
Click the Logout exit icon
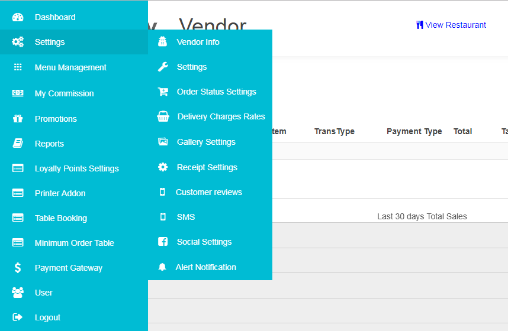tap(18, 317)
